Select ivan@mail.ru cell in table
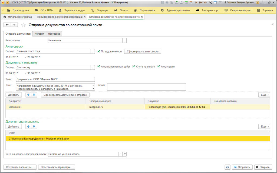277x173 pixels. (115, 107)
